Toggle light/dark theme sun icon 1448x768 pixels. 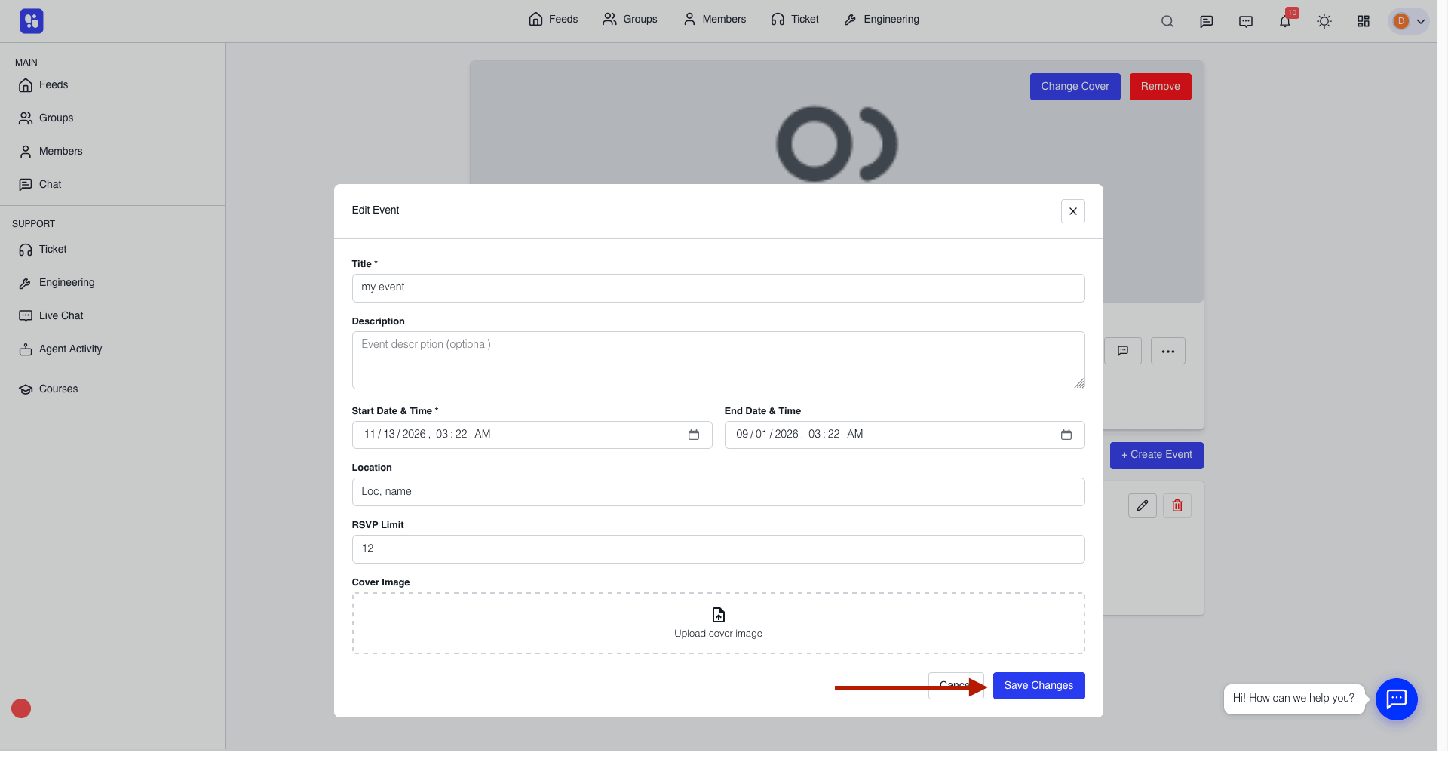(1324, 21)
